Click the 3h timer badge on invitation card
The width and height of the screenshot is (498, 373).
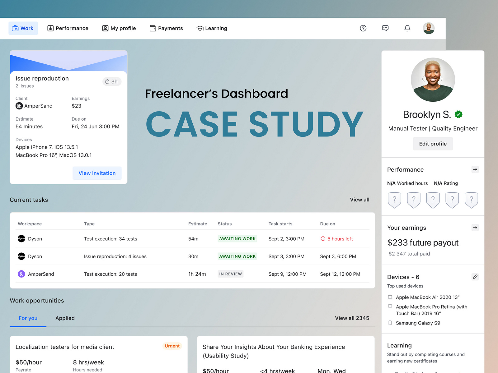coord(111,82)
